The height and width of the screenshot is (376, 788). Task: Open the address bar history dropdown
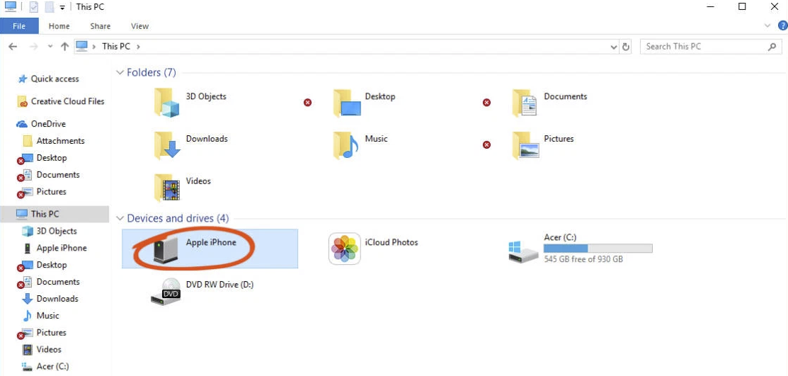point(614,47)
